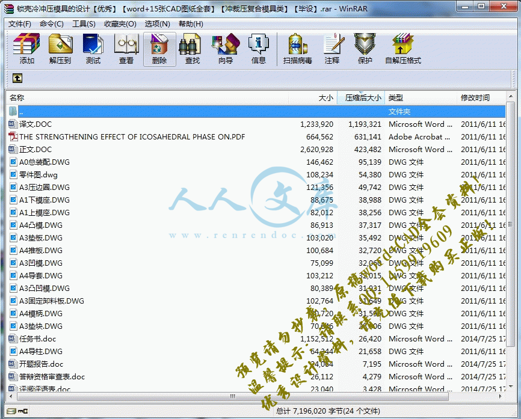Screen dimensions: 521x419
Task: Click the Word icon of 任务书.doc
Action: [13, 338]
